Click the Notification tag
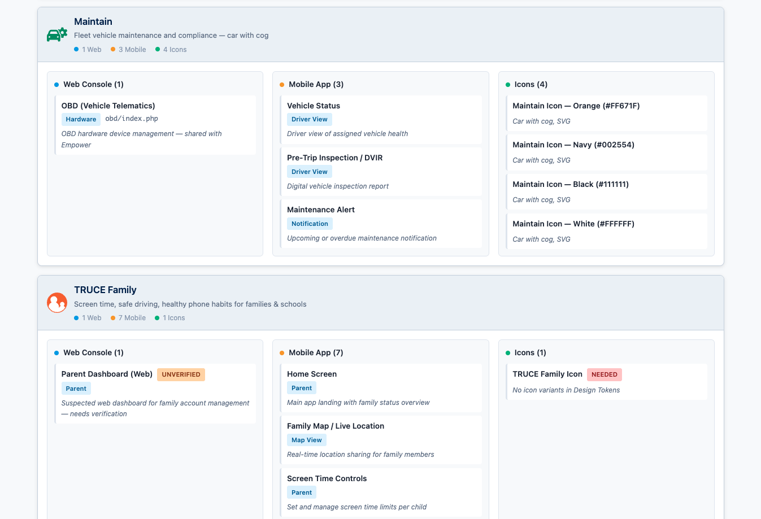Image resolution: width=761 pixels, height=519 pixels. (x=310, y=224)
